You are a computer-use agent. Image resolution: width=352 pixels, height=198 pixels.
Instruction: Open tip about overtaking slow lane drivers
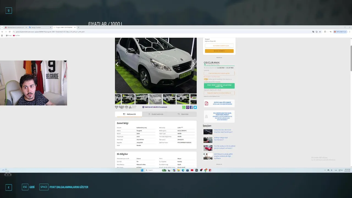[x=223, y=156]
